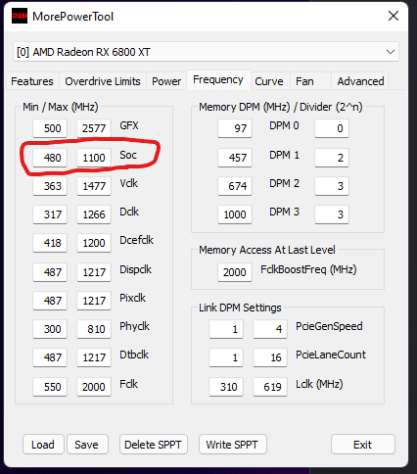Screen dimensions: 417x474
Task: Click the DPM 3 memory frequency field
Action: point(235,214)
